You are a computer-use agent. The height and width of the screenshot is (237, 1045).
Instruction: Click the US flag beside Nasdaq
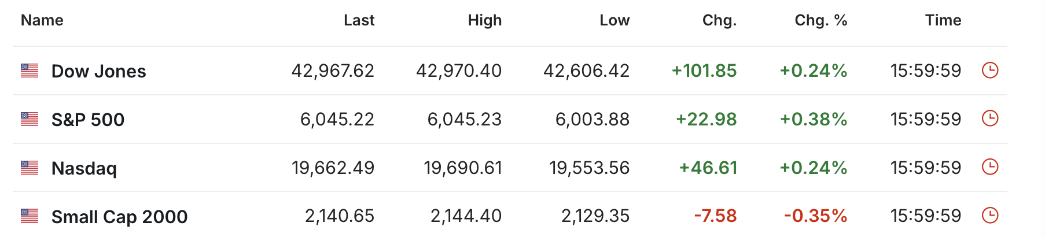coord(30,168)
